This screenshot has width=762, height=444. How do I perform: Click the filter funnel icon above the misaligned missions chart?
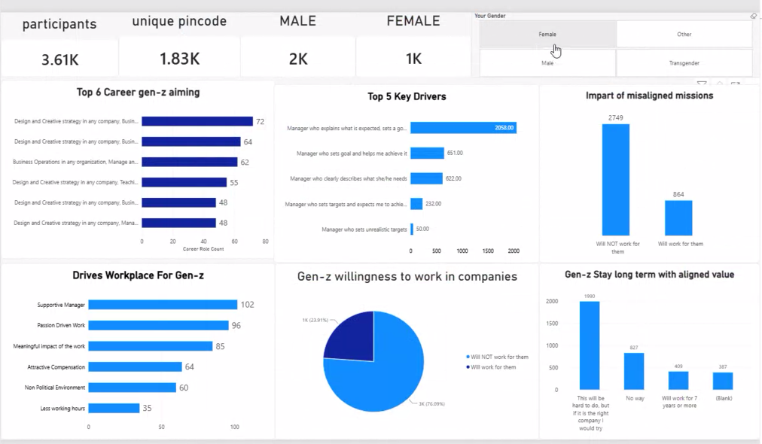(702, 84)
